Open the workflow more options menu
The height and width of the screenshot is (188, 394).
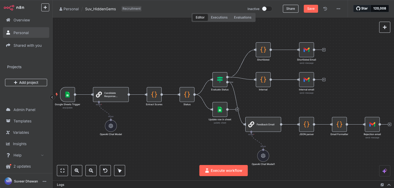tap(338, 9)
